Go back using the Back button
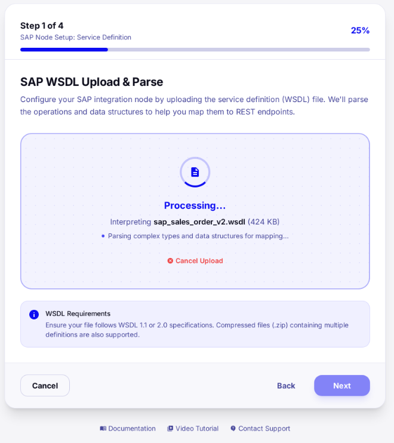 [286, 386]
